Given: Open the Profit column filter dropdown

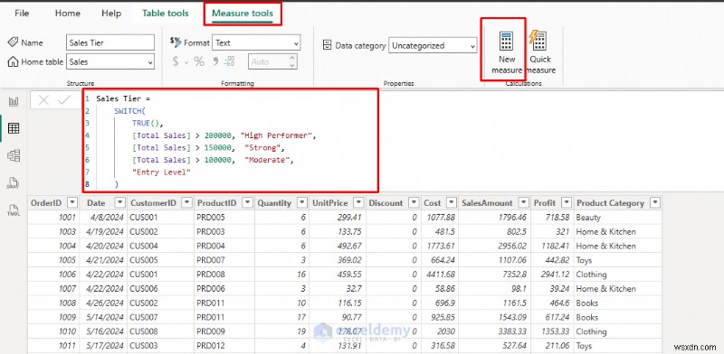Looking at the screenshot, I should click(x=567, y=203).
